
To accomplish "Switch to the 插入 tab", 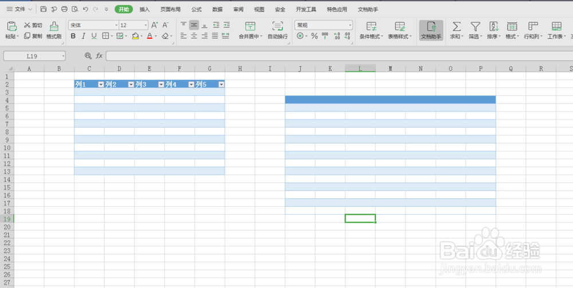I will [x=145, y=10].
